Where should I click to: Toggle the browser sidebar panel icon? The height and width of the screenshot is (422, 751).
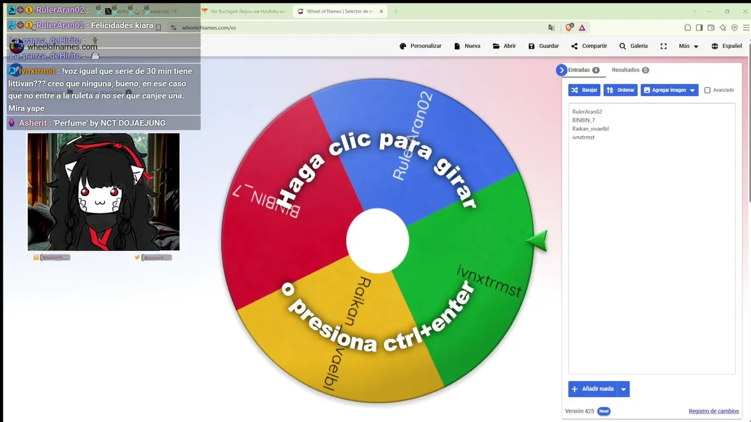click(699, 28)
